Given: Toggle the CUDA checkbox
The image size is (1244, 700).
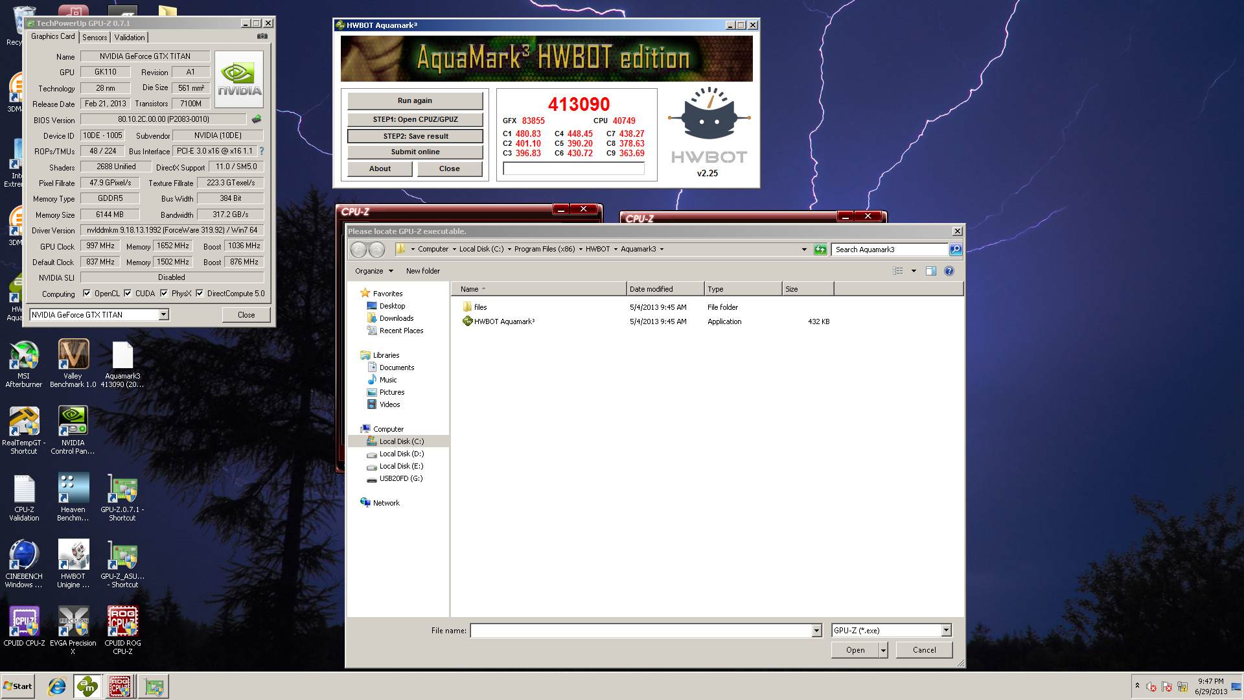Looking at the screenshot, I should point(128,294).
